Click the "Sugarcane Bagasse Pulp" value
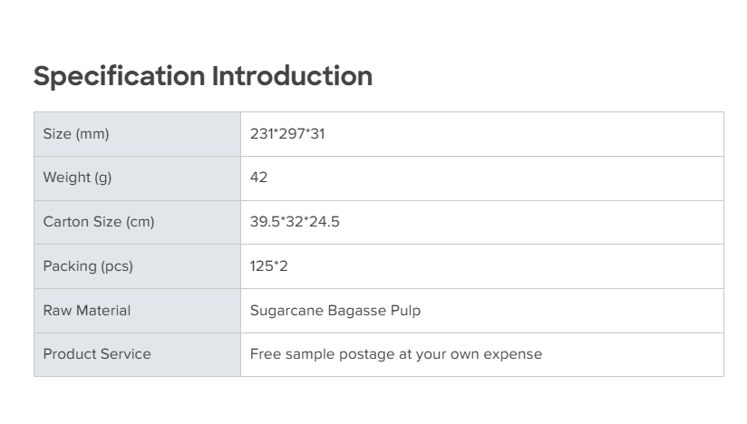 click(x=335, y=310)
